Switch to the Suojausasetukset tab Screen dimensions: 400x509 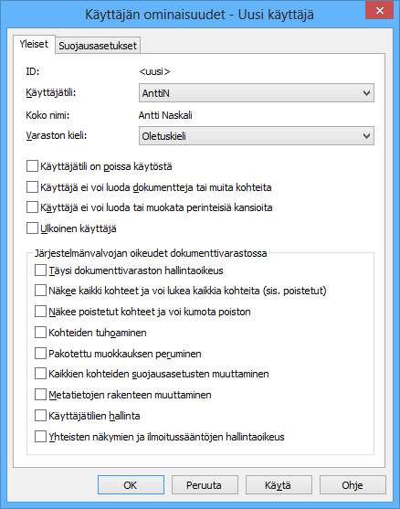pos(98,46)
